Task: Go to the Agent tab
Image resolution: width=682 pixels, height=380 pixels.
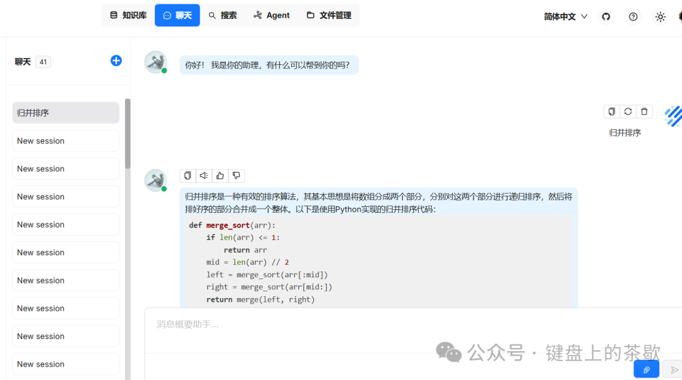Action: (272, 15)
